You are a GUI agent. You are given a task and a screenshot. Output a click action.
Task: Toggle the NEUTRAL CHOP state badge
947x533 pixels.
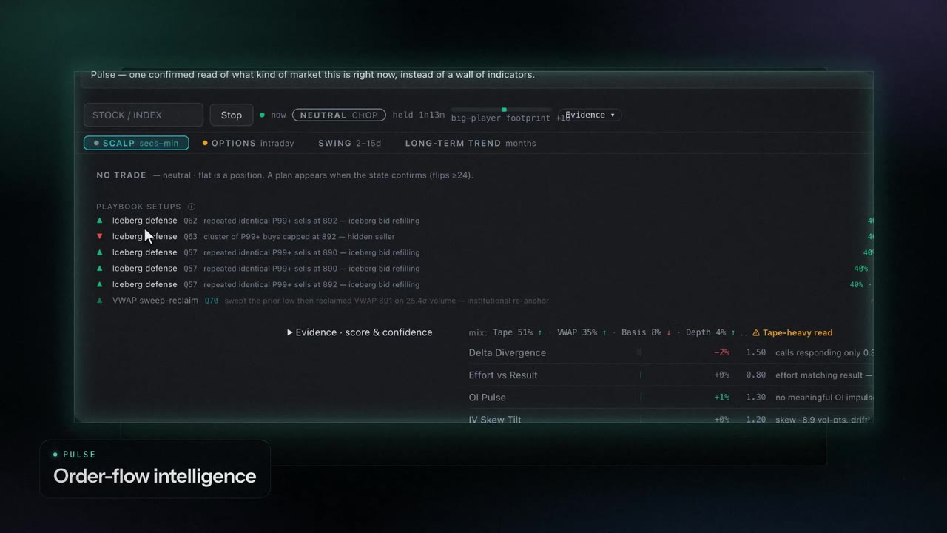339,115
